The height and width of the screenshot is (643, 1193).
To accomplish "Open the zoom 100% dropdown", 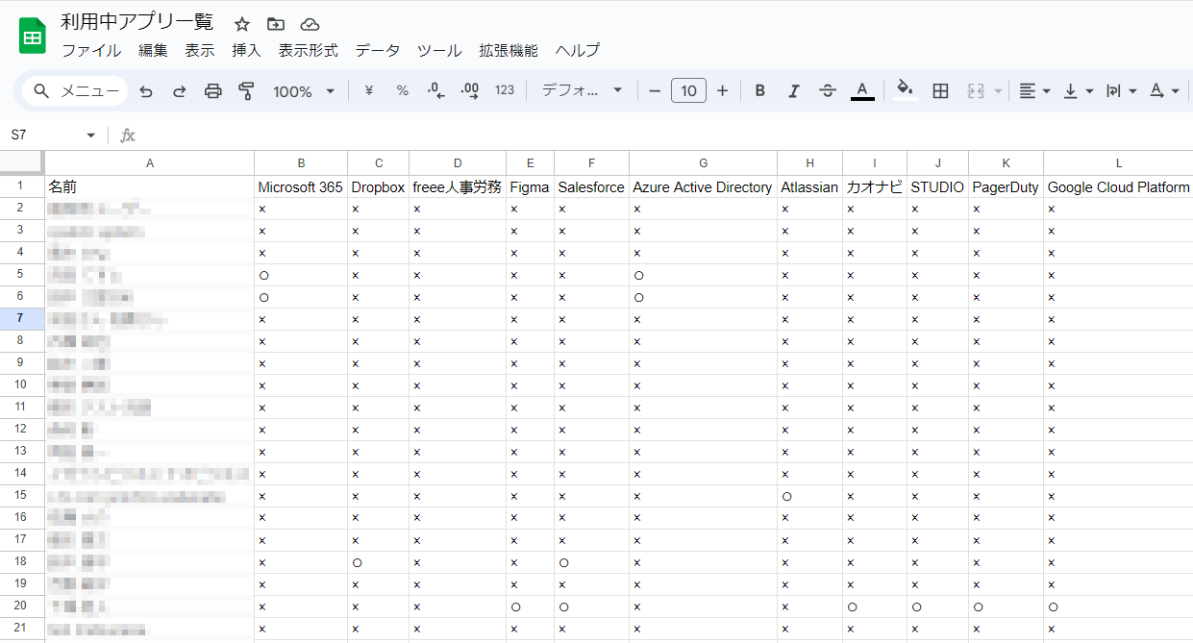I will (x=303, y=91).
